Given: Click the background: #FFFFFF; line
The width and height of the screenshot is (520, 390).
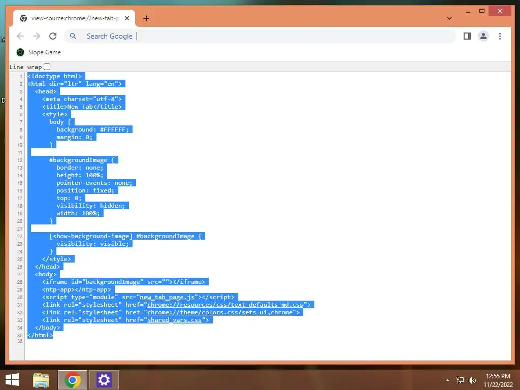Looking at the screenshot, I should (x=92, y=129).
